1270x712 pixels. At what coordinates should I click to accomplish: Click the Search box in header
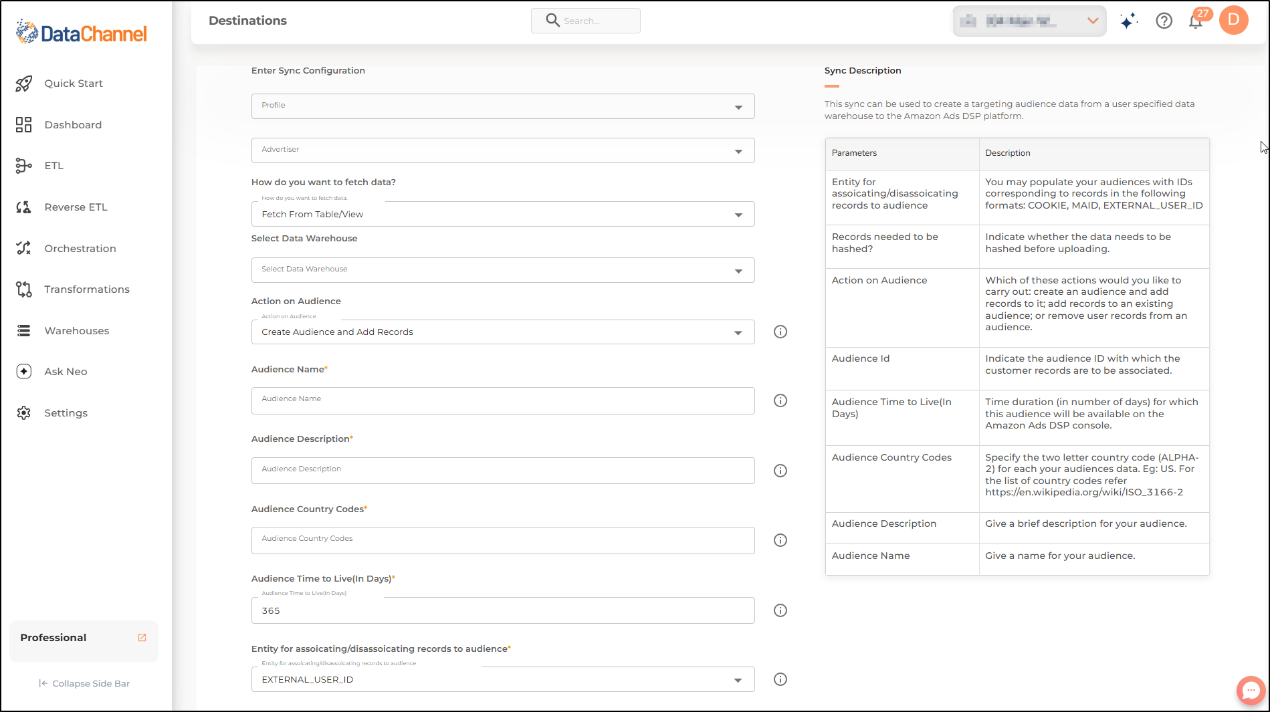586,21
